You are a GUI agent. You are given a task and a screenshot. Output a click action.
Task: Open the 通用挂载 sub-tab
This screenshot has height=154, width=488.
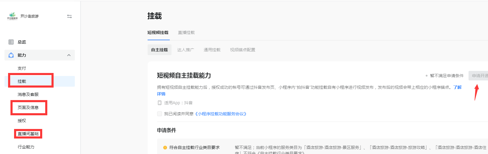212,50
